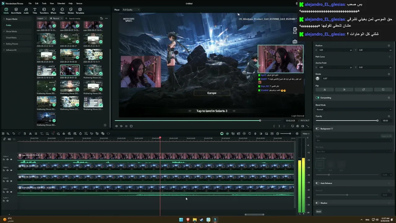This screenshot has width=396, height=223.
Task: Hide the Video 4 track with eye icon
Action: [11, 160]
